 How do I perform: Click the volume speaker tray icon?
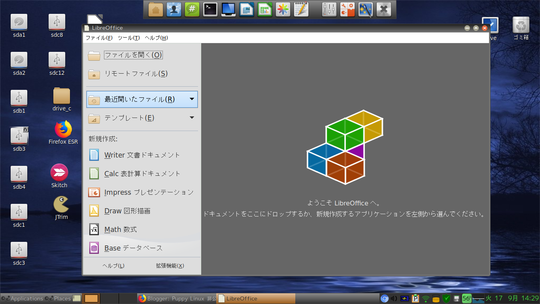tap(394, 298)
